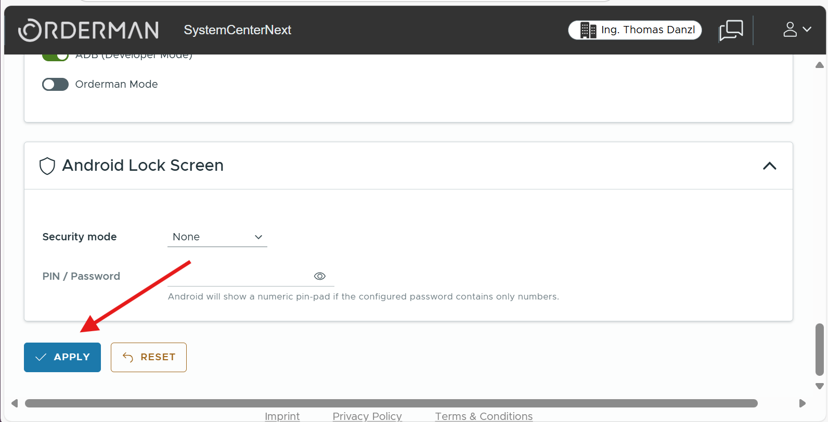This screenshot has height=422, width=828.
Task: Show the PIN password with eye icon
Action: tap(320, 276)
